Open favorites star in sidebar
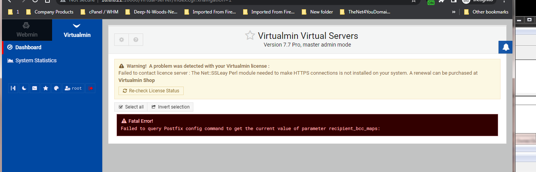Viewport: 536px width, 172px height. (46, 89)
